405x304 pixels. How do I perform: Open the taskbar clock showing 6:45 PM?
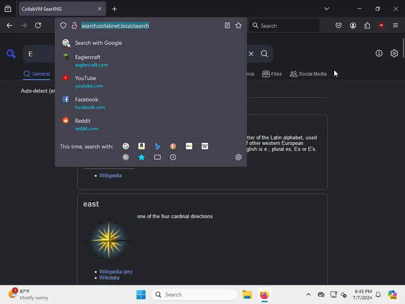(363, 294)
